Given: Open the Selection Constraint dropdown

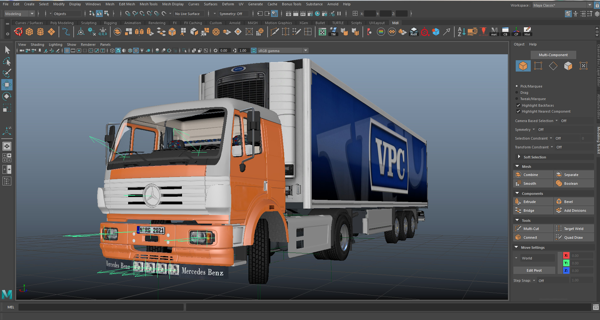Looking at the screenshot, I should pyautogui.click(x=551, y=138).
